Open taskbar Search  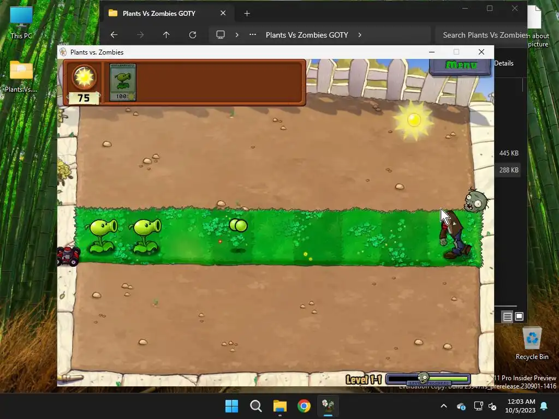pos(256,406)
